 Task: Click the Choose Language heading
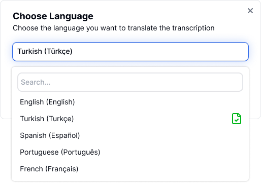53,16
